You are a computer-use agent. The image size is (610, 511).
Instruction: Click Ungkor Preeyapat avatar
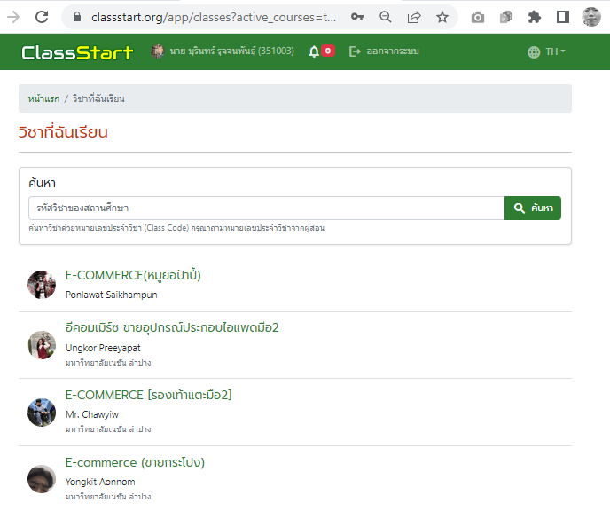[x=42, y=345]
